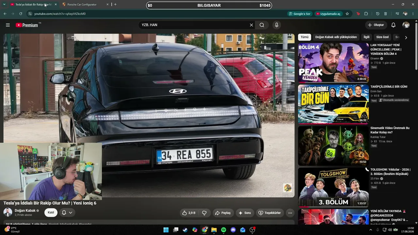Join the channel with Katıl
Viewport: 418px width, 235px height.
[51, 212]
